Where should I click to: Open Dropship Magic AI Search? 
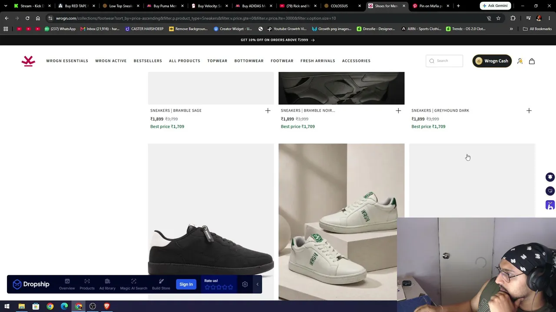[134, 284]
